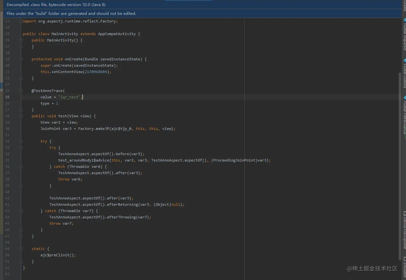Click ProceedingJoinPoint cast on line 35

[x=234, y=160]
